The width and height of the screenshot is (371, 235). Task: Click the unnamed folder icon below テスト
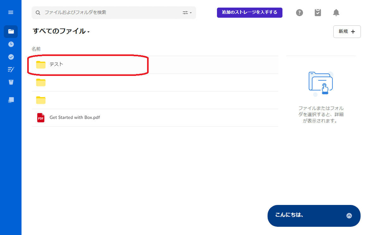point(41,82)
